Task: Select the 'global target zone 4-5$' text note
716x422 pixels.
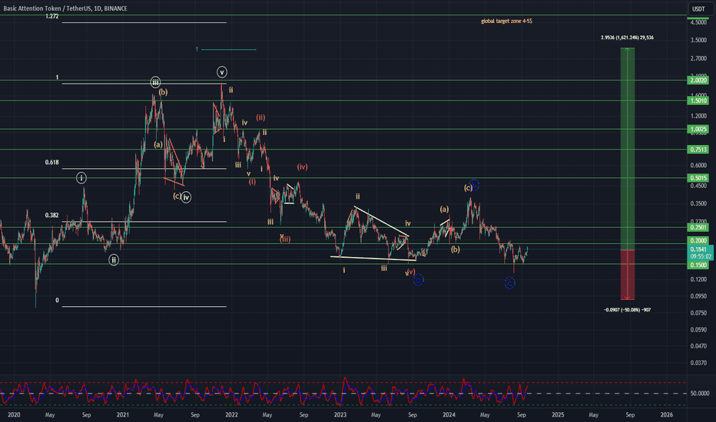Action: point(506,21)
